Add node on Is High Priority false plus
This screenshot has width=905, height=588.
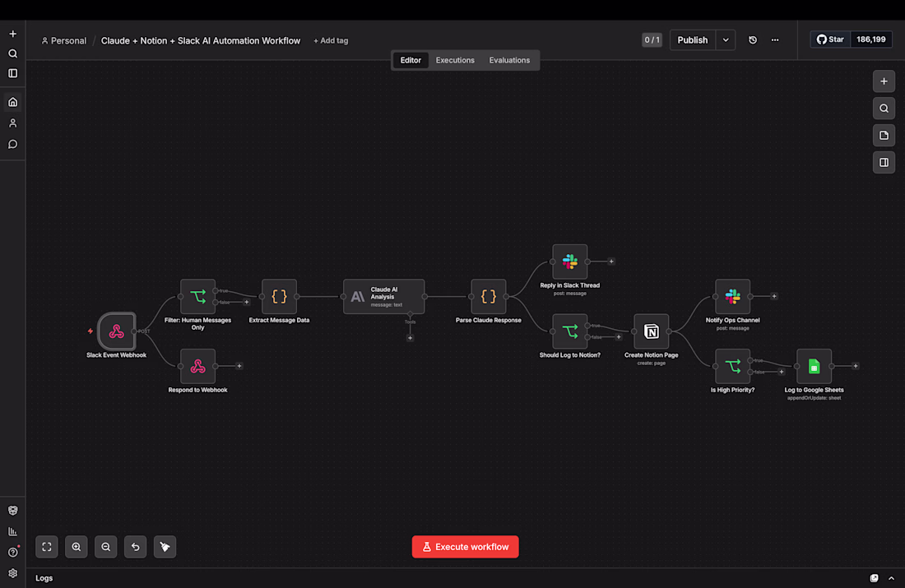[782, 373]
